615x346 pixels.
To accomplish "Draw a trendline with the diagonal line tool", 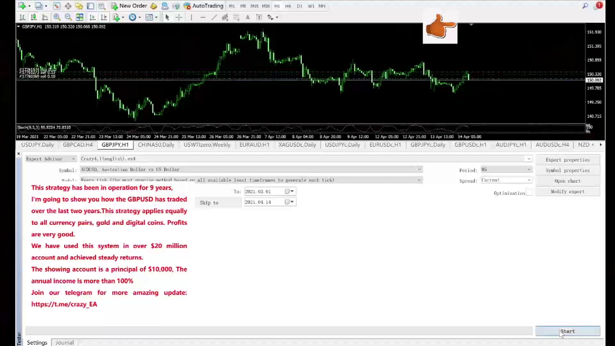I will [x=214, y=17].
